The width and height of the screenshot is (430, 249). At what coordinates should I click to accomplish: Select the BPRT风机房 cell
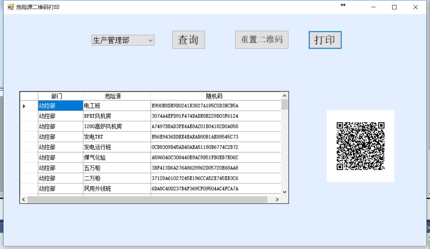click(117, 116)
